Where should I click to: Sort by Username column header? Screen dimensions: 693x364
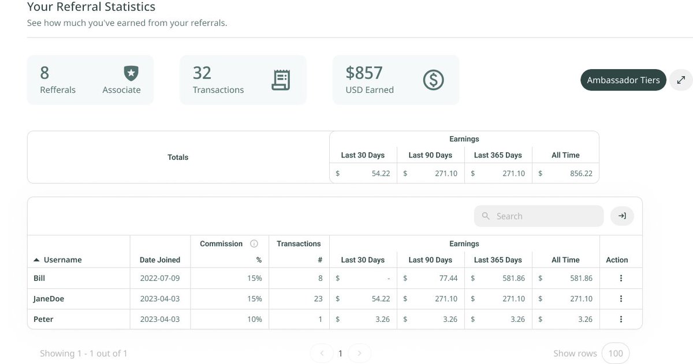62,260
